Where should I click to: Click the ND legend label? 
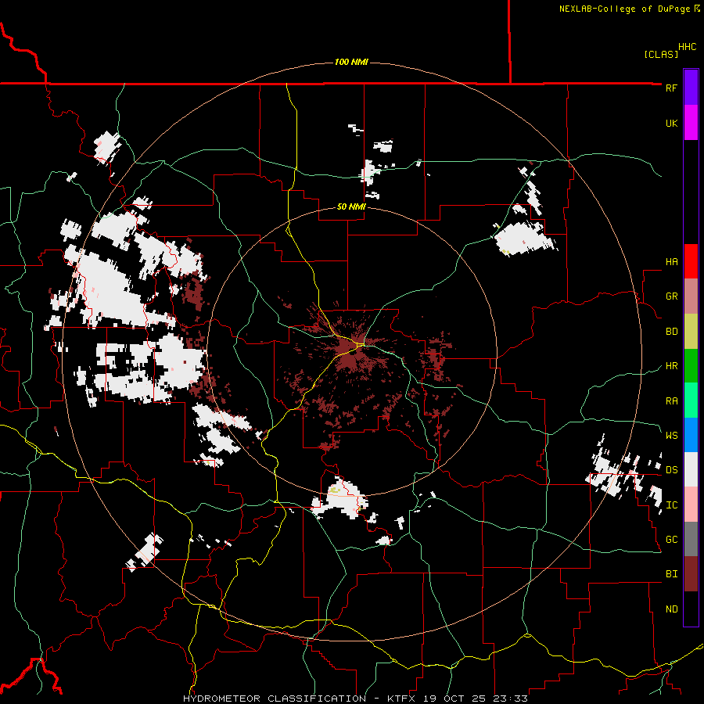click(671, 609)
